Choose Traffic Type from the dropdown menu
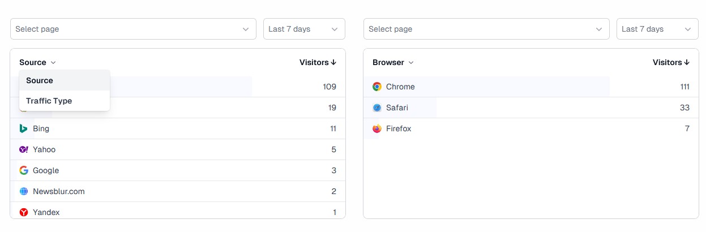Image resolution: width=706 pixels, height=232 pixels. pos(65,101)
